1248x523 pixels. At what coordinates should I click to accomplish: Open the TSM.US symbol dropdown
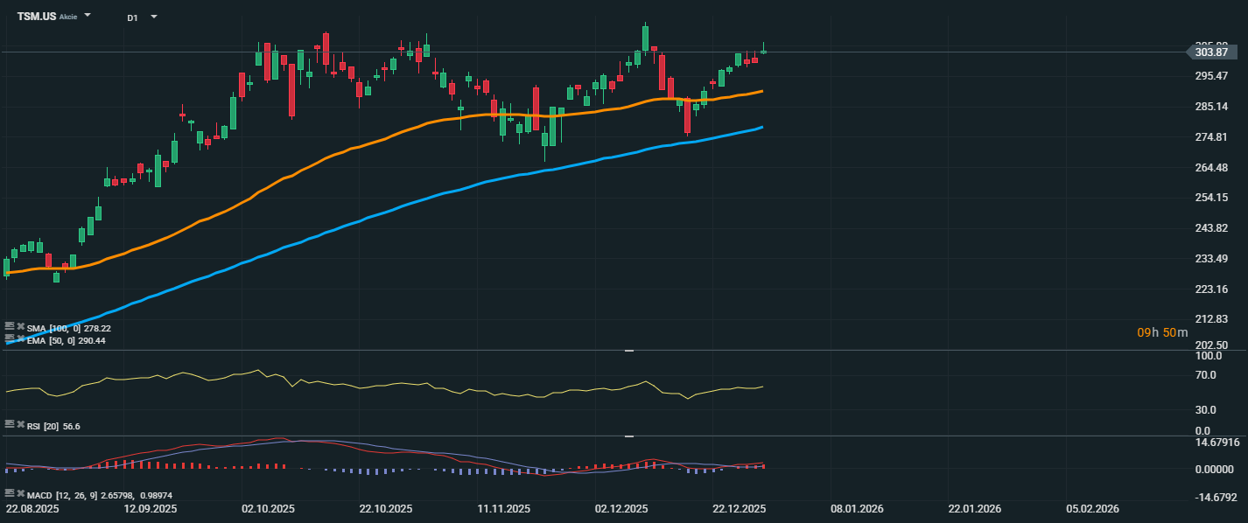tap(88, 16)
